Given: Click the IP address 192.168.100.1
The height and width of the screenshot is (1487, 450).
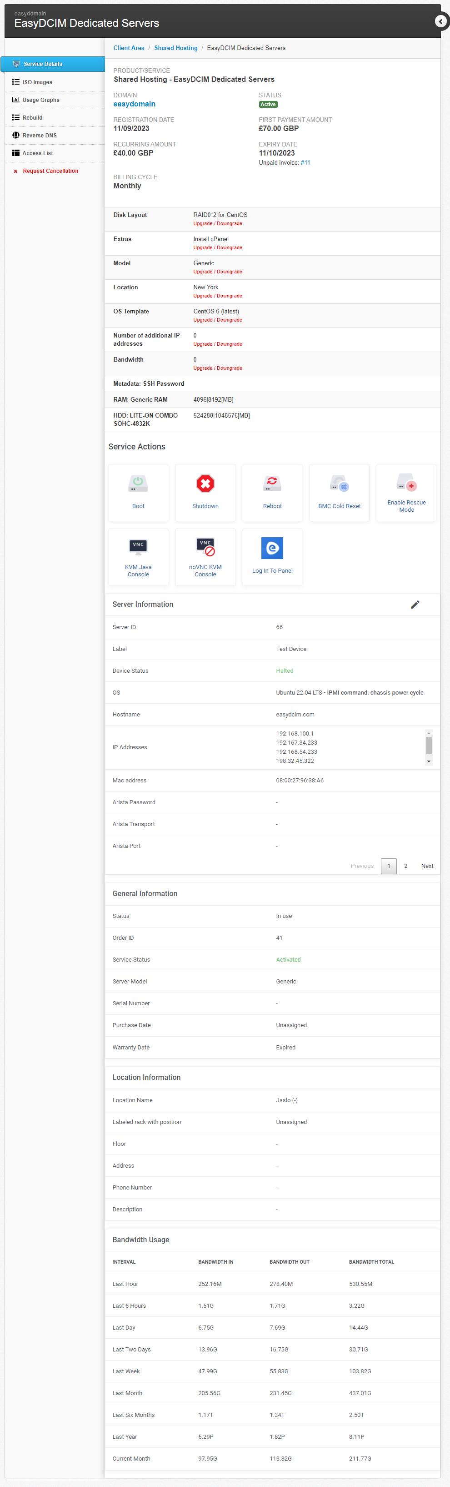Looking at the screenshot, I should (295, 734).
